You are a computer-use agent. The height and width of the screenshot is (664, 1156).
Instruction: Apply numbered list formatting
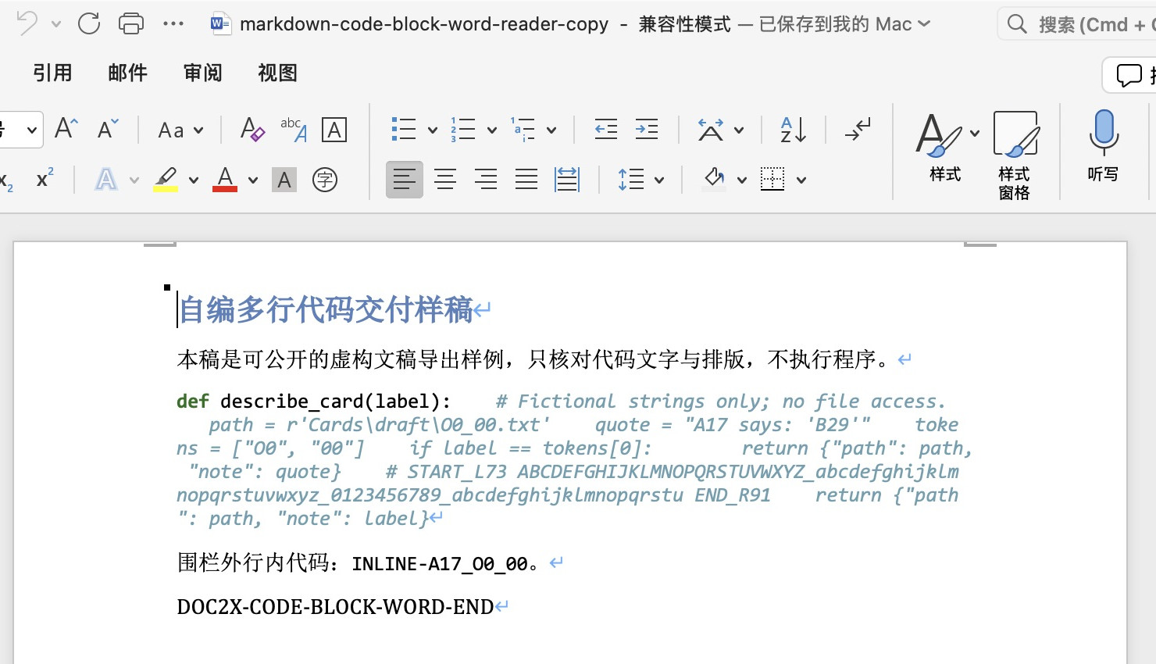pos(463,129)
